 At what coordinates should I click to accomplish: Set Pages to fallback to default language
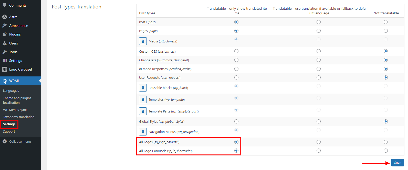tap(319, 31)
